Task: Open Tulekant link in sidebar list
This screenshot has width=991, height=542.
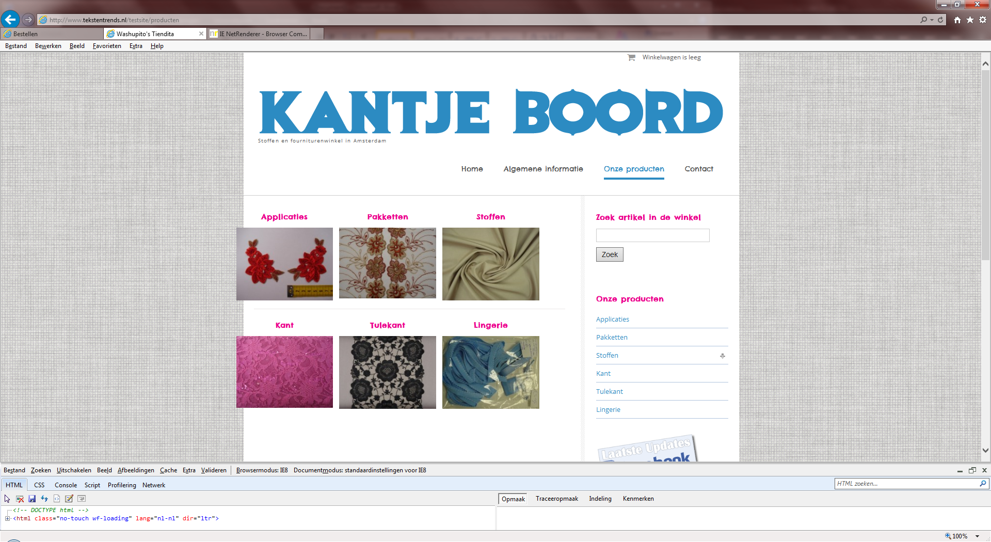Action: pos(610,392)
